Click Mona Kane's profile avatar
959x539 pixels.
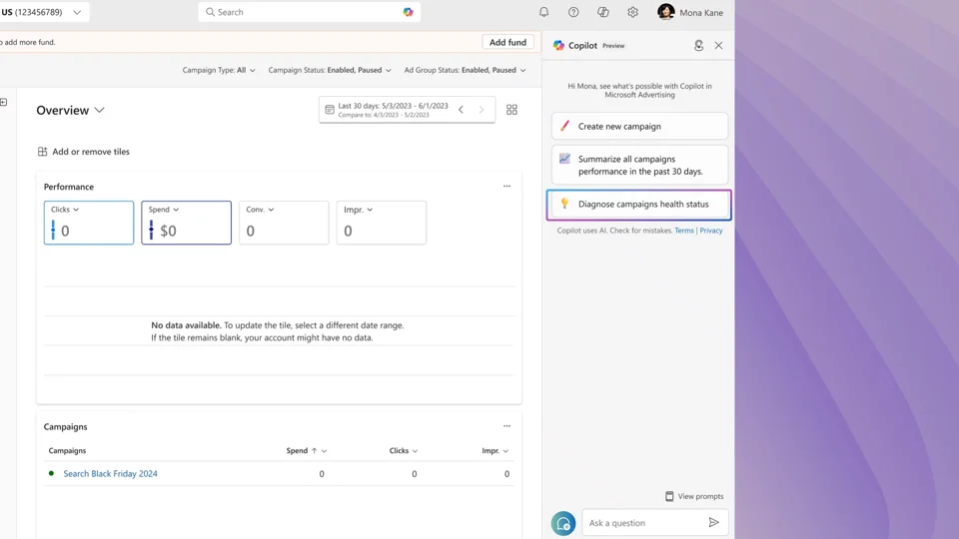(x=666, y=12)
